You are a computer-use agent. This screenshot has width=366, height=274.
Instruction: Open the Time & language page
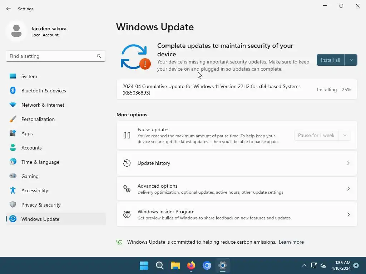[55, 162]
